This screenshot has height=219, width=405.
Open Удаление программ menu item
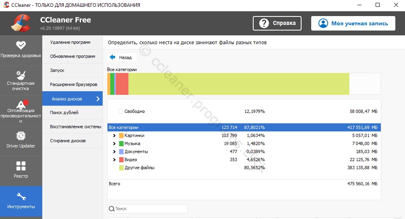70,42
